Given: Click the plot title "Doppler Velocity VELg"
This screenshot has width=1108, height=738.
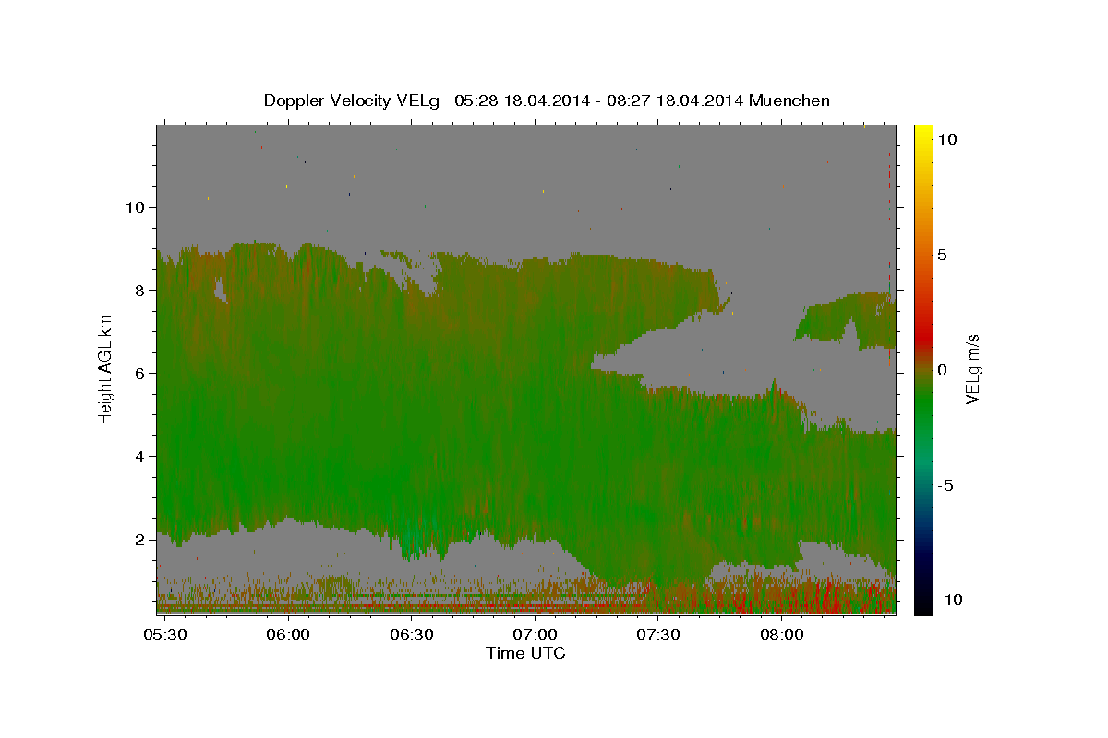Looking at the screenshot, I should click(x=354, y=101).
